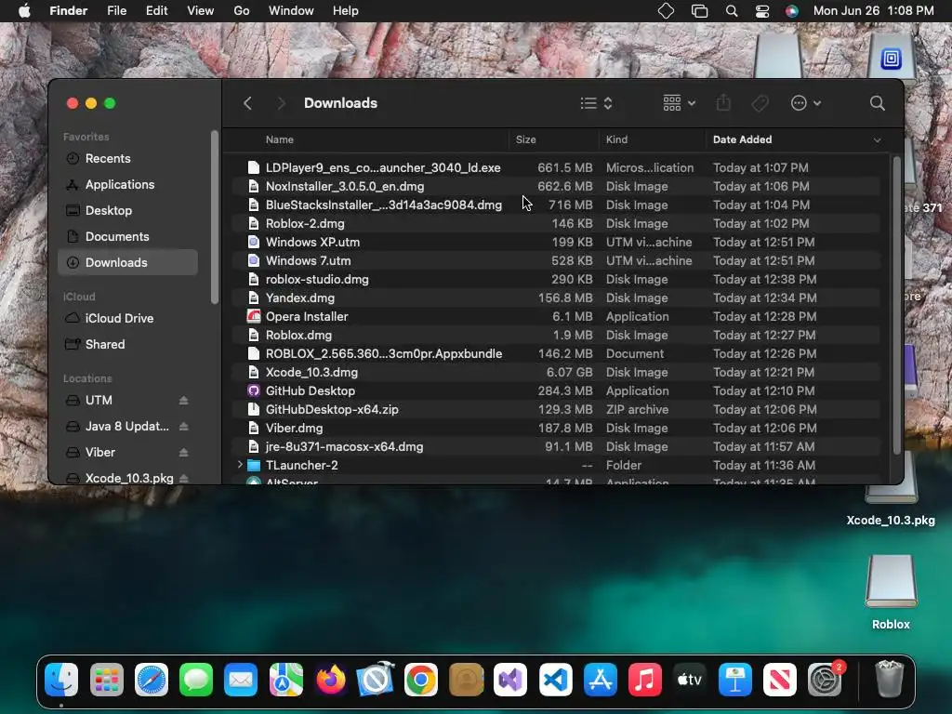This screenshot has width=952, height=714.
Task: Click the Finder forward arrow
Action: (x=281, y=103)
